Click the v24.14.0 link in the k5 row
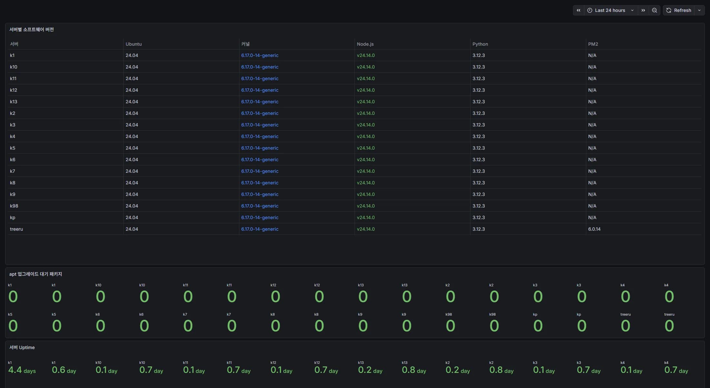The width and height of the screenshot is (710, 388). pyautogui.click(x=366, y=148)
